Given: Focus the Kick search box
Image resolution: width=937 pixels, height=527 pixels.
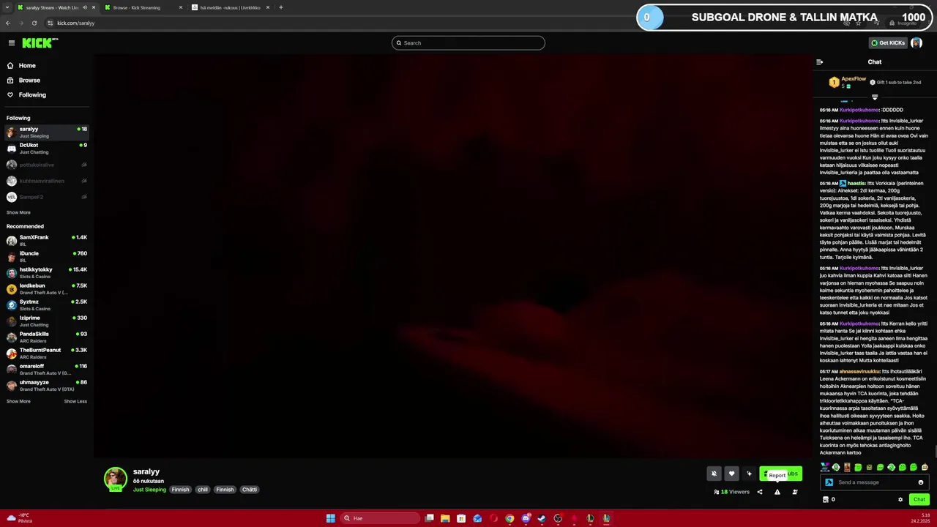Looking at the screenshot, I should pyautogui.click(x=468, y=43).
